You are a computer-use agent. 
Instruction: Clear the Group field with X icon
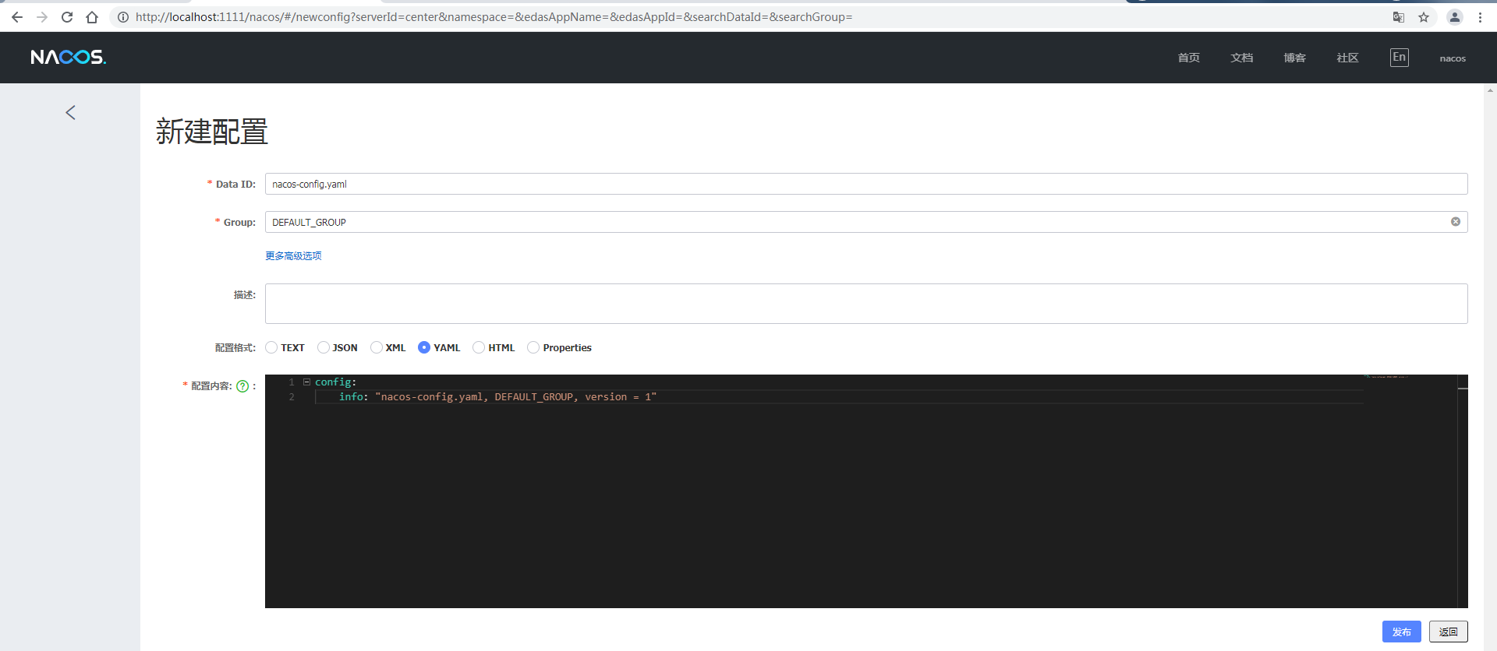[x=1456, y=222]
